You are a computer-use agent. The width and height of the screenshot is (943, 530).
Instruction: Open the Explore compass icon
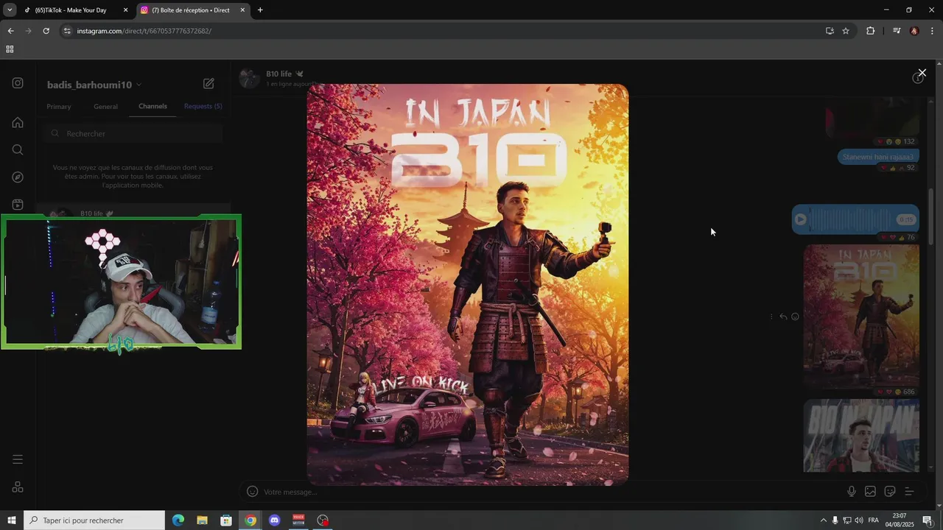coord(18,177)
